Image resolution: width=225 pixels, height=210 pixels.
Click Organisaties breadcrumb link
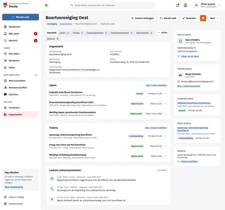tap(66, 24)
